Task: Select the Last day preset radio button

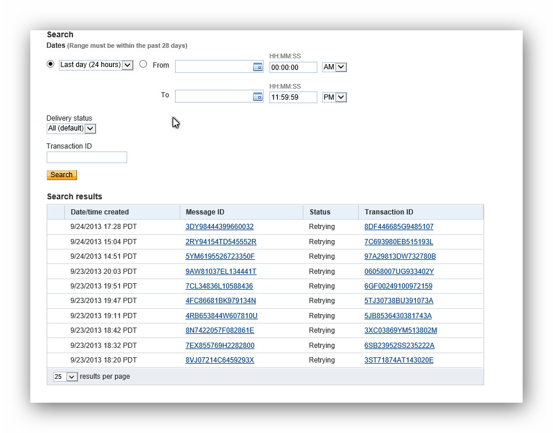Action: [50, 64]
